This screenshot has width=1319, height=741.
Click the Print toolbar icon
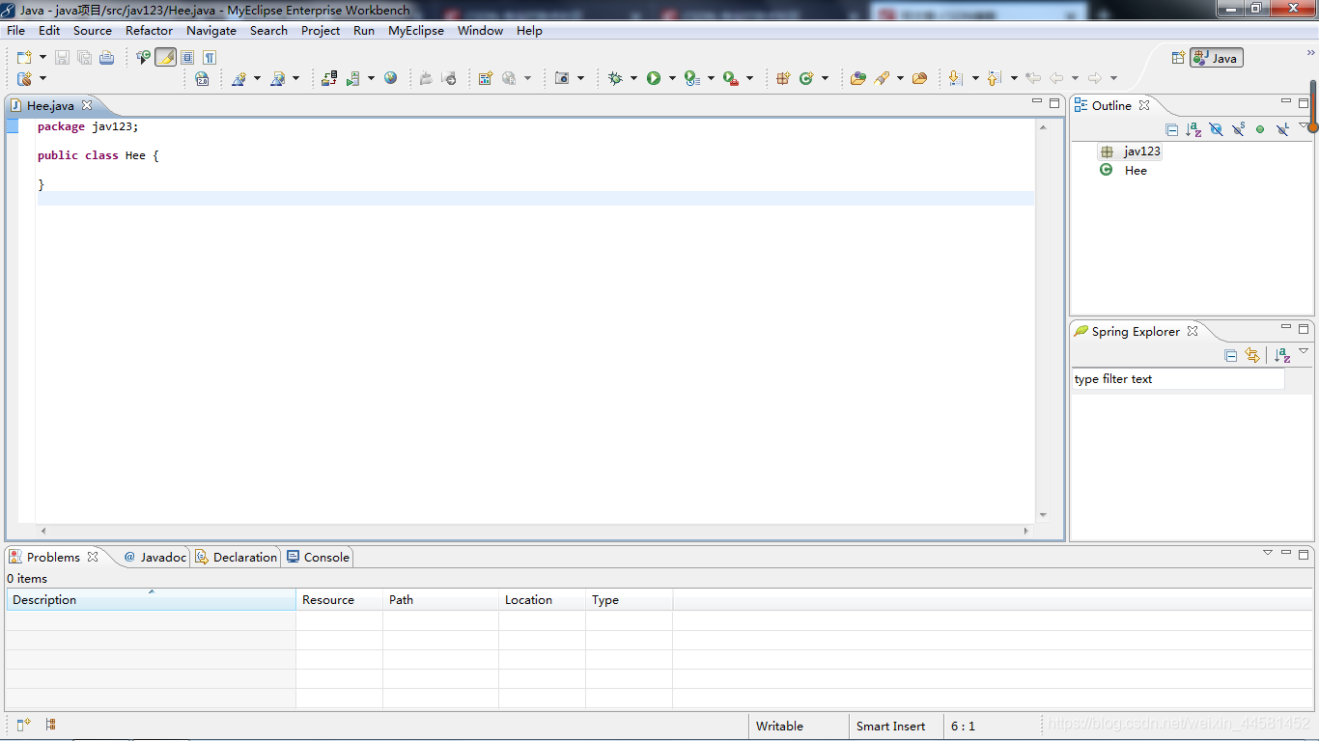[x=106, y=58]
